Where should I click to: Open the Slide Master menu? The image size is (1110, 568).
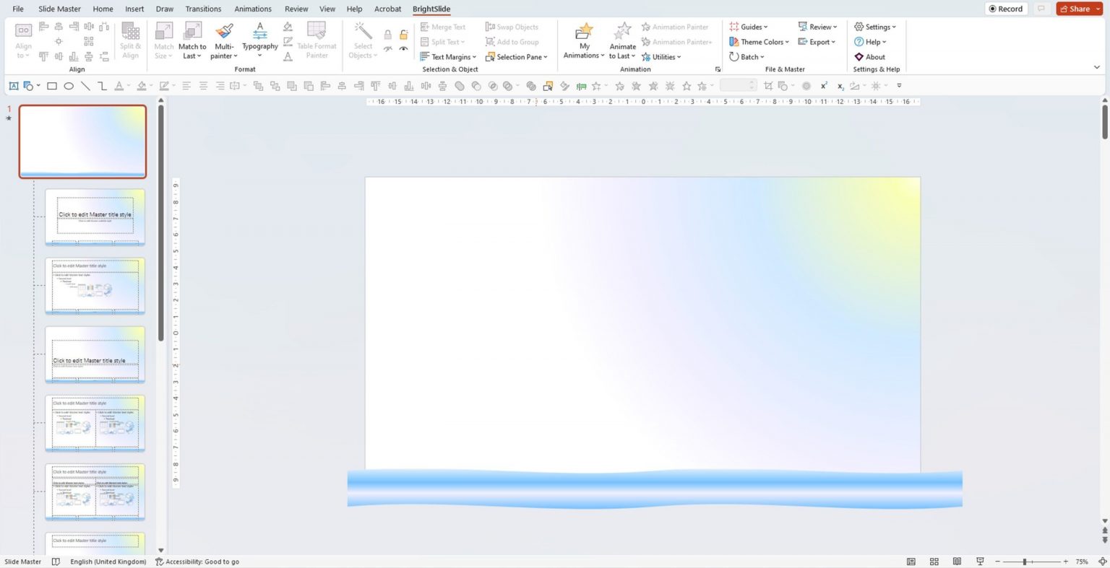pos(59,9)
